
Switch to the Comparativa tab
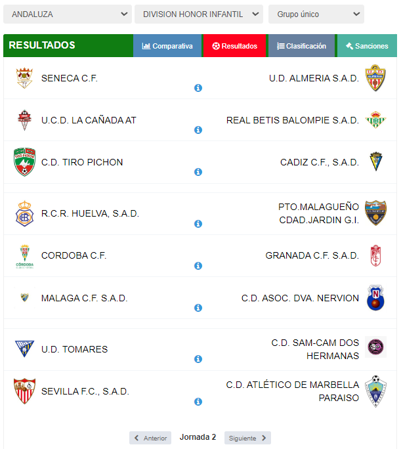167,46
